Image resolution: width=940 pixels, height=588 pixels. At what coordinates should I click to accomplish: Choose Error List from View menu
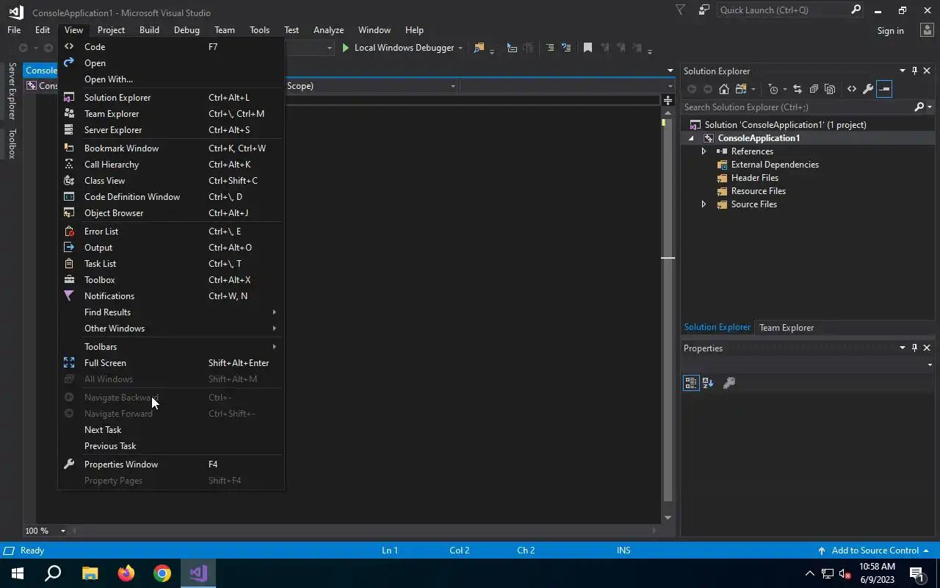click(171, 232)
